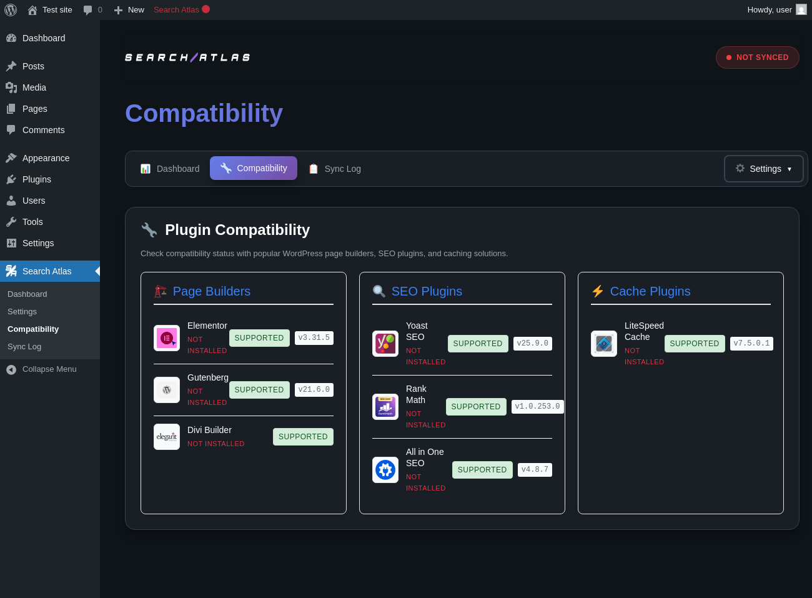This screenshot has width=812, height=598.
Task: Switch to the Sync Log tab
Action: coord(335,169)
